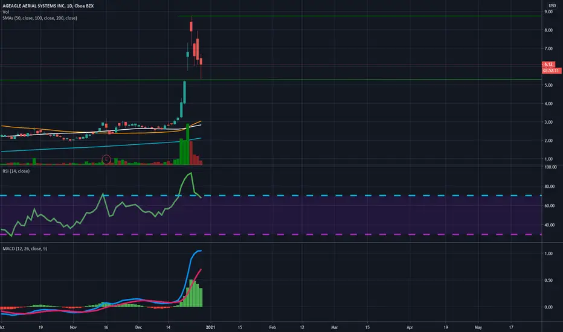563x332 pixels.
Task: Click the Feb label on time axis
Action: pyautogui.click(x=272, y=327)
